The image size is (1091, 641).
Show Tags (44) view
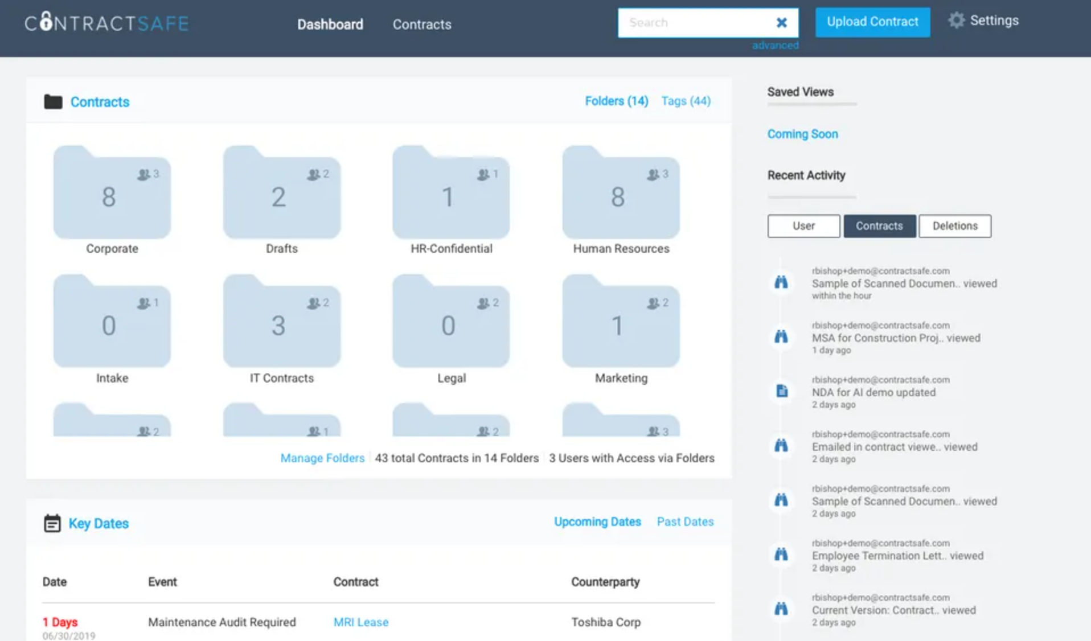pos(686,101)
